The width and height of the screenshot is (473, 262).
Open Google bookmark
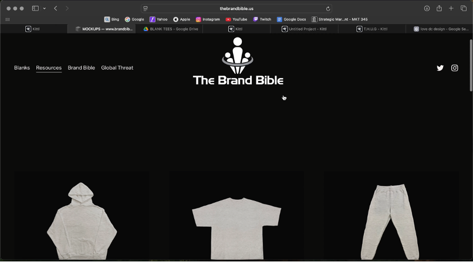tap(134, 19)
